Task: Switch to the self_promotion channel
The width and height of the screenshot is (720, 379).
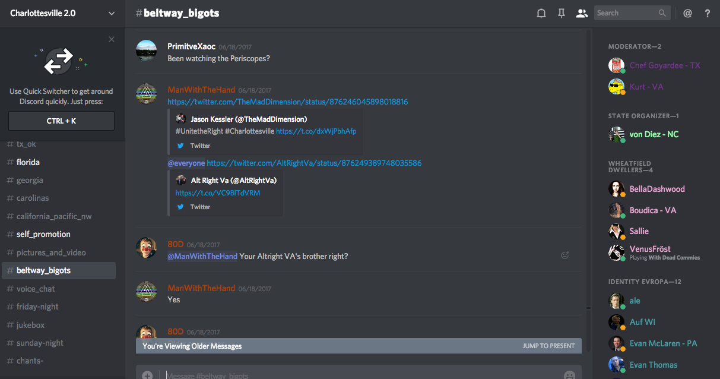Action: (43, 234)
